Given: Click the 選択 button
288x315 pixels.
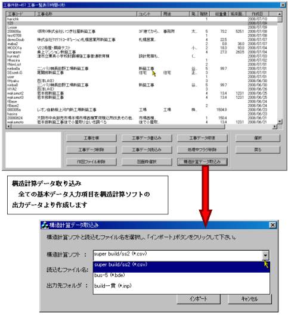Looking at the screenshot, I should point(258,138).
